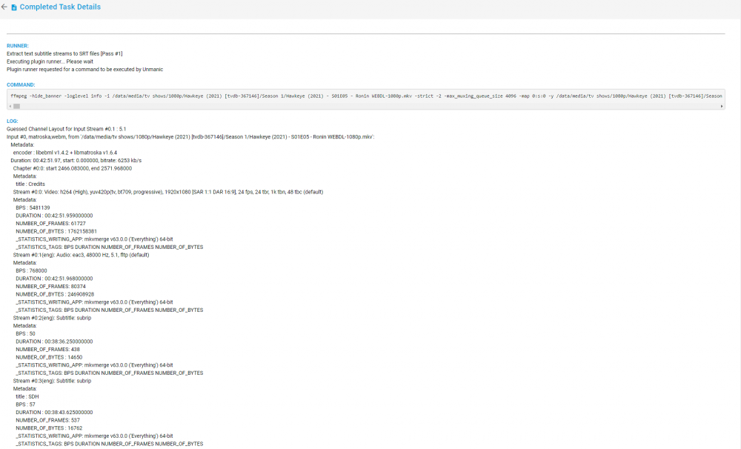This screenshot has width=741, height=449.
Task: Click 'Stream #0:3(eng): Subtitle: subrip' line
Action: 52,381
